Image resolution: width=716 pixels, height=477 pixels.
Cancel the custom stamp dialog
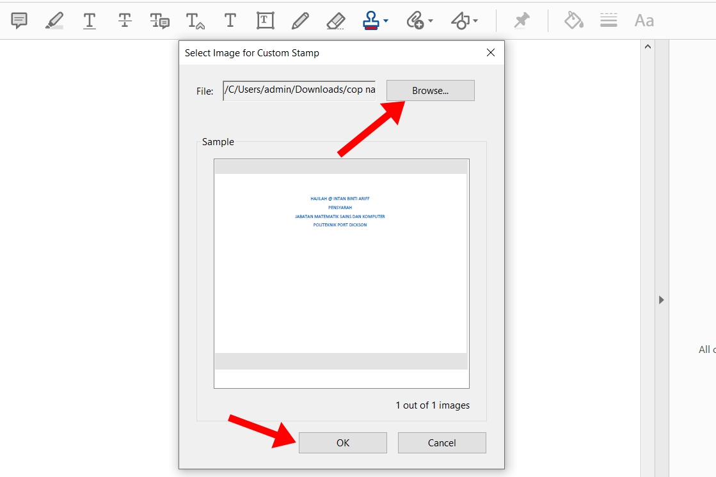[442, 442]
